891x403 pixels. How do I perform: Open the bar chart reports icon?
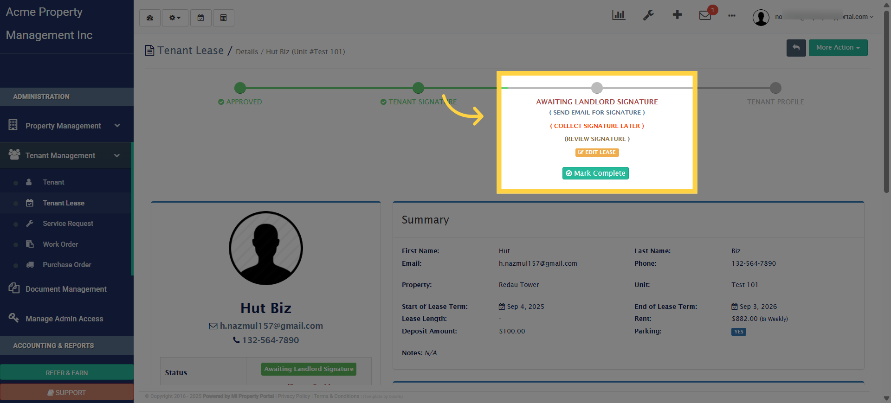619,15
